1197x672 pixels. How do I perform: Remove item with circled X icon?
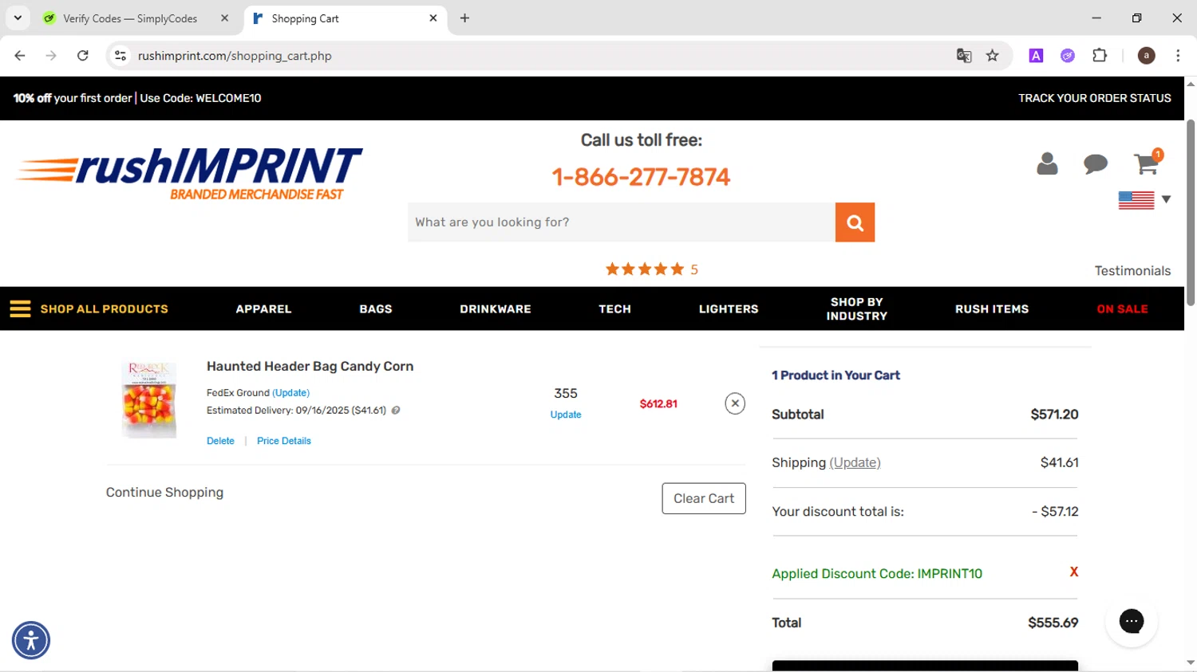tap(735, 403)
